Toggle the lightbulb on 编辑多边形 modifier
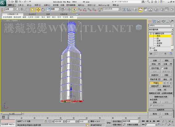The image size is (175, 127). pyautogui.click(x=151, y=33)
